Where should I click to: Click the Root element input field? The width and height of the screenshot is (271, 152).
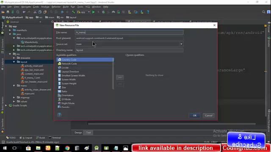click(x=129, y=38)
